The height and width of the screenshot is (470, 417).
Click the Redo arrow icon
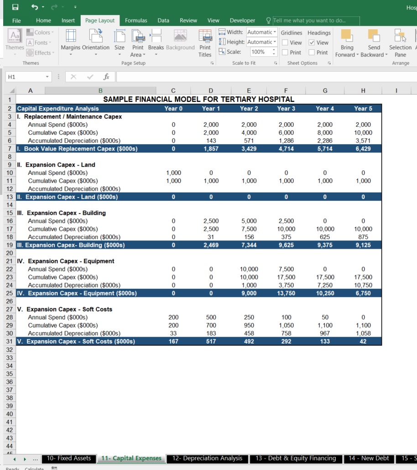54,7
